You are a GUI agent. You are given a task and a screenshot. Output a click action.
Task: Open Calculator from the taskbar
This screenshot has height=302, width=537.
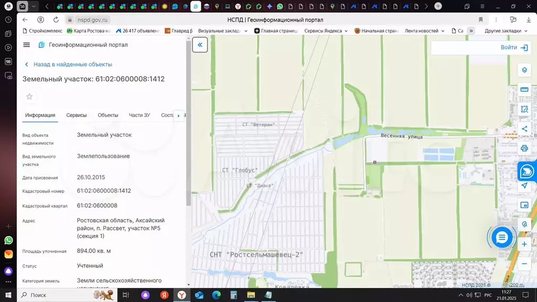coord(233,295)
